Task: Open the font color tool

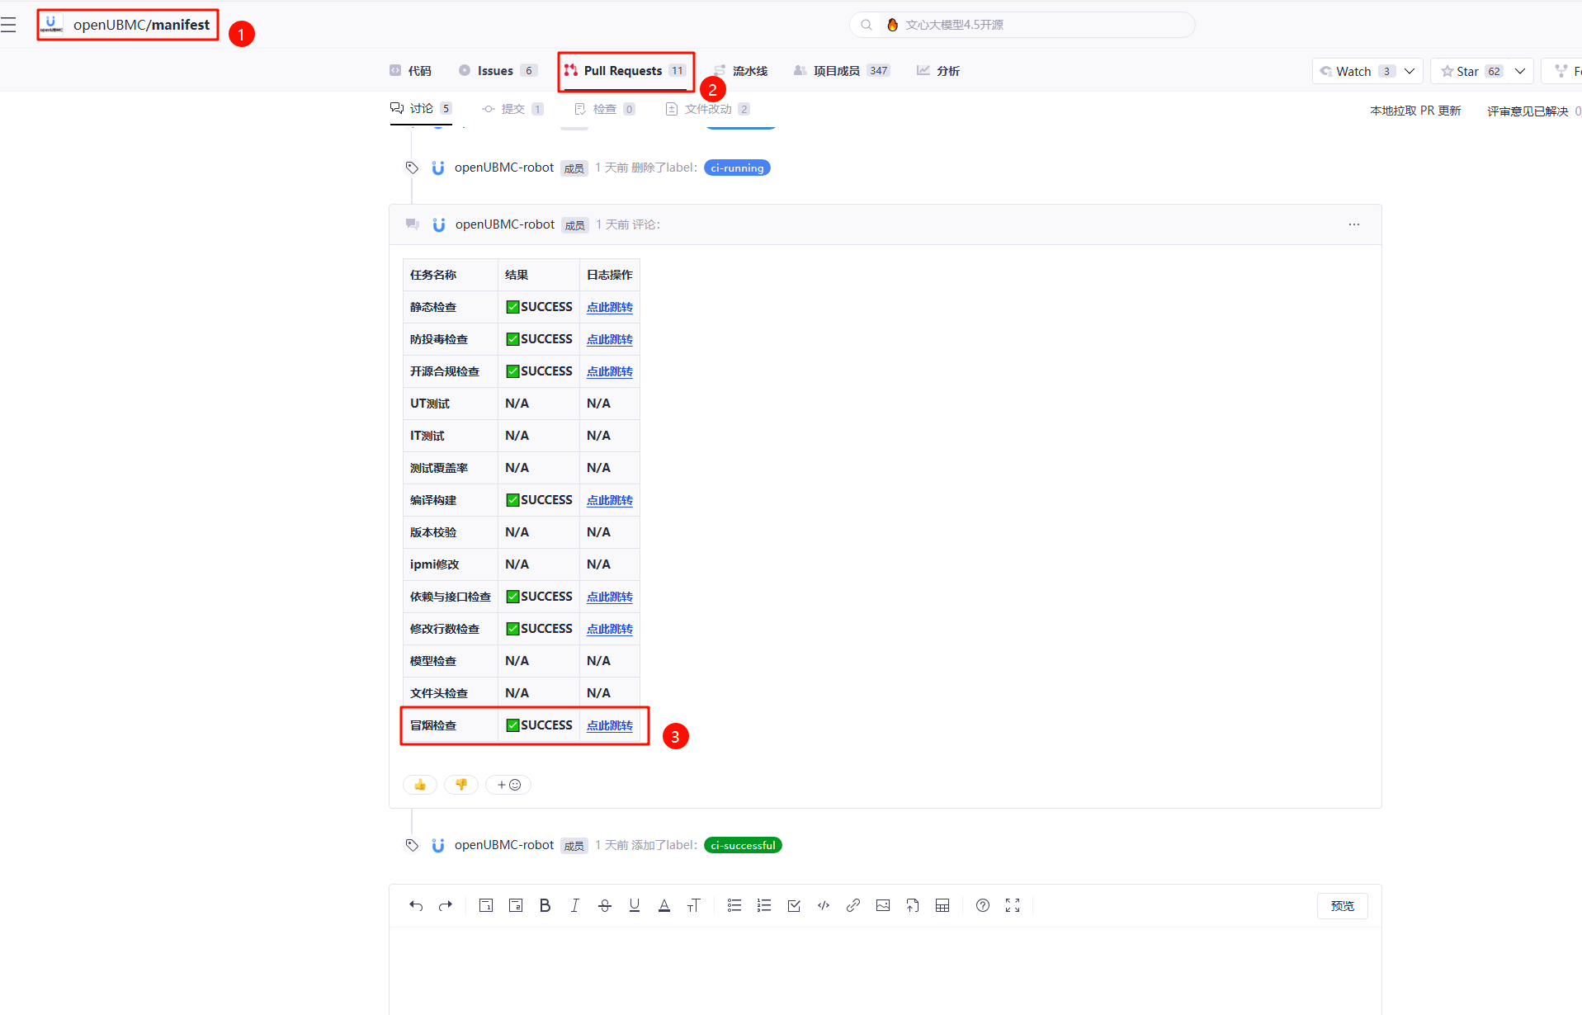Action: point(664,906)
